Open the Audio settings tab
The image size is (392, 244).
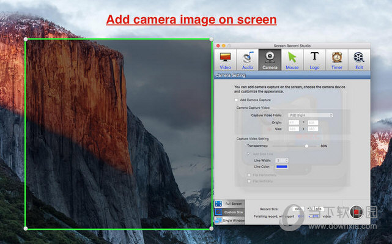[248, 60]
